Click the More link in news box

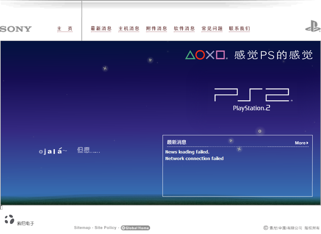(x=302, y=143)
